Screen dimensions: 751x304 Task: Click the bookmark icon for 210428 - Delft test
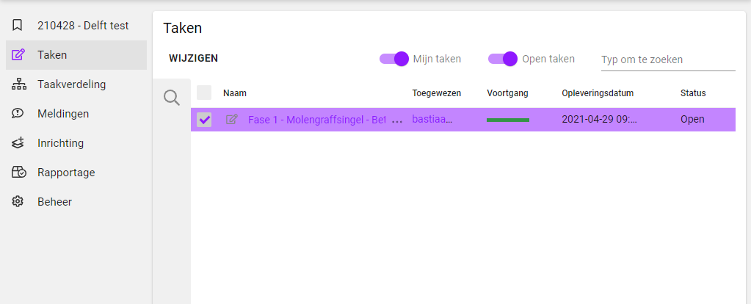click(18, 26)
